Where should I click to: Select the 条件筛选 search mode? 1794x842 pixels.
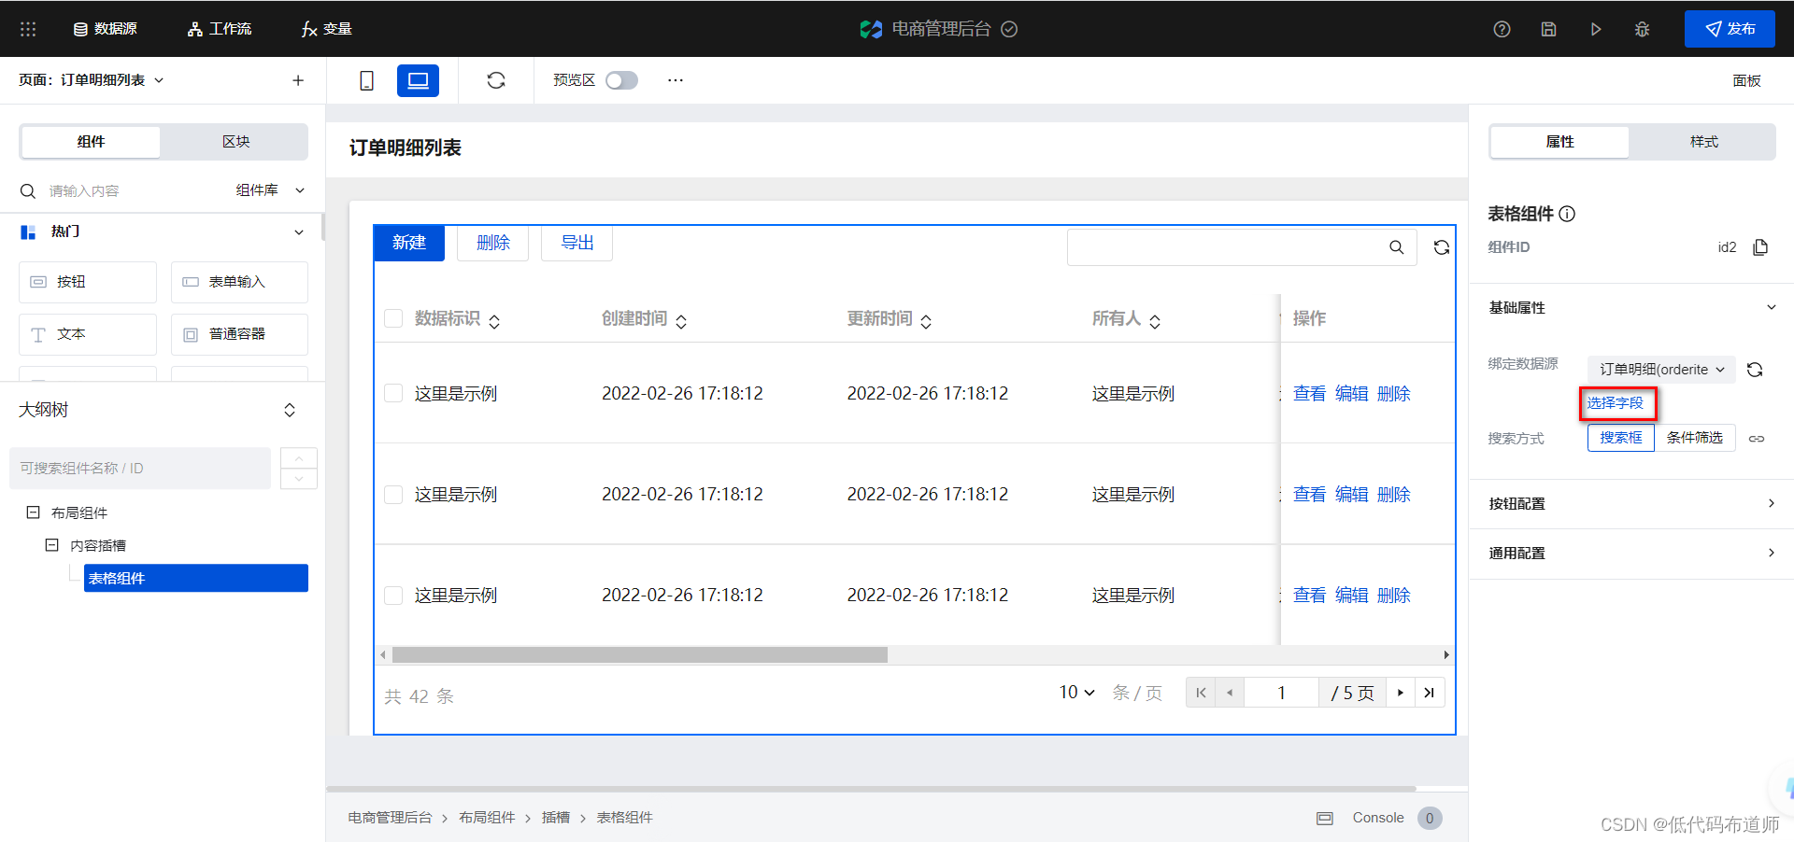(1694, 438)
